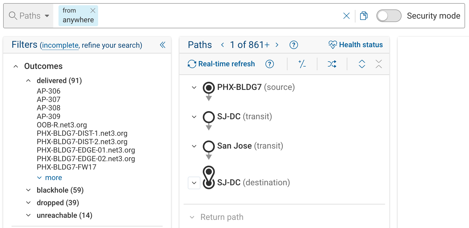Select PHX-BLDG7-EDGE-02.net3.org device
This screenshot has height=228, width=469.
(x=86, y=159)
